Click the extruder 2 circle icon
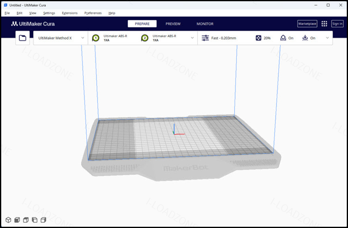 [x=145, y=38]
